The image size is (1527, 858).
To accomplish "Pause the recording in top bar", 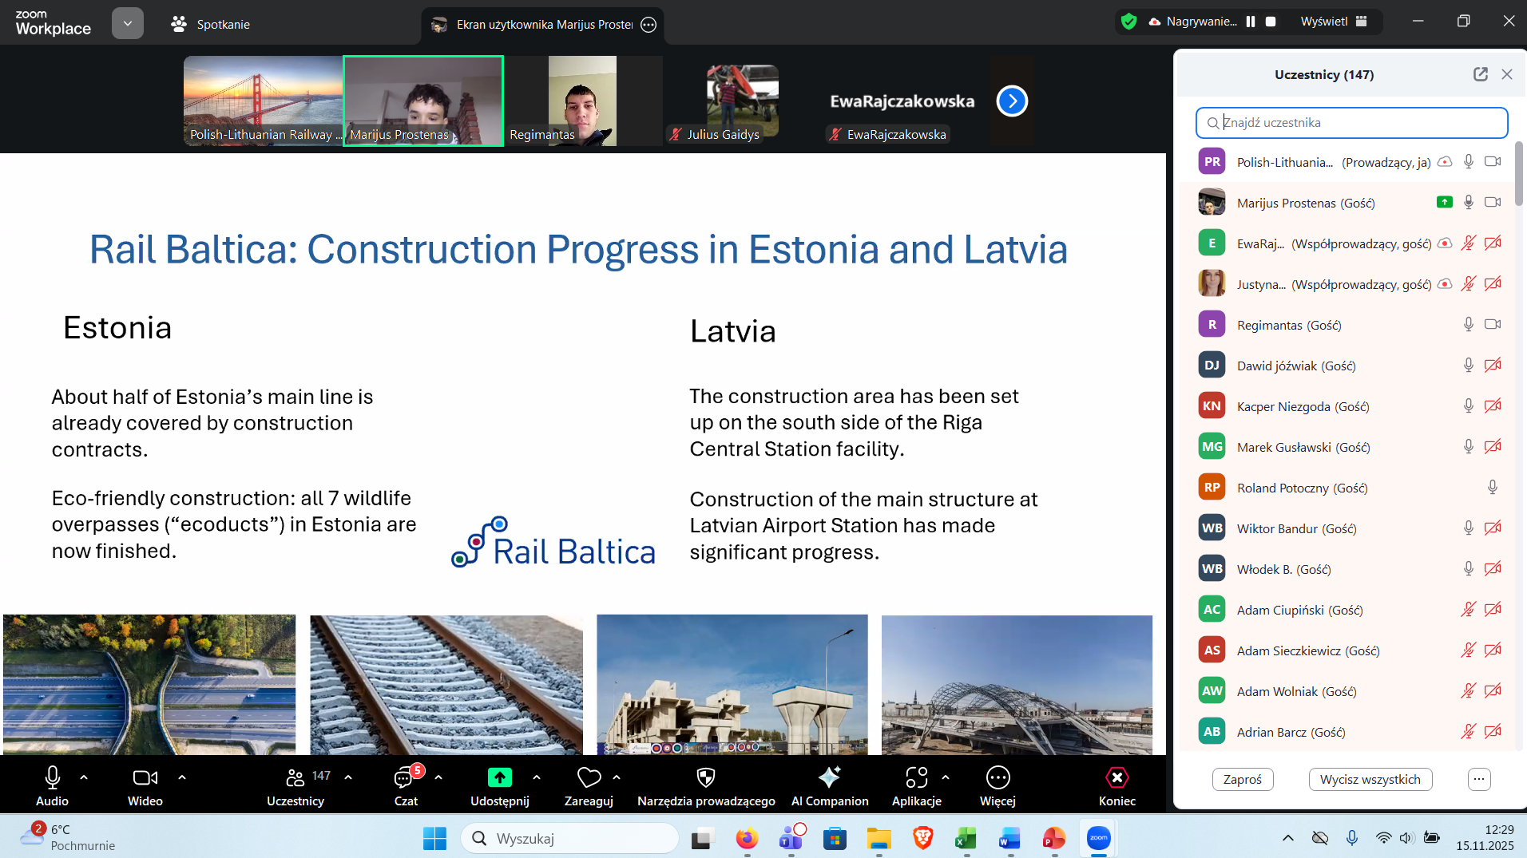I will pos(1251,22).
